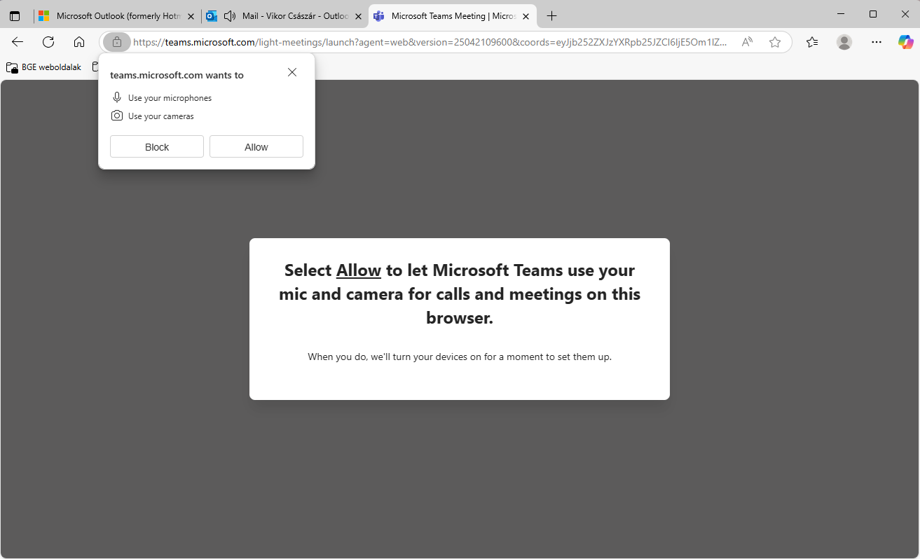Viewport: 920px width, 559px height.
Task: Block microphone and camera access
Action: pos(157,147)
